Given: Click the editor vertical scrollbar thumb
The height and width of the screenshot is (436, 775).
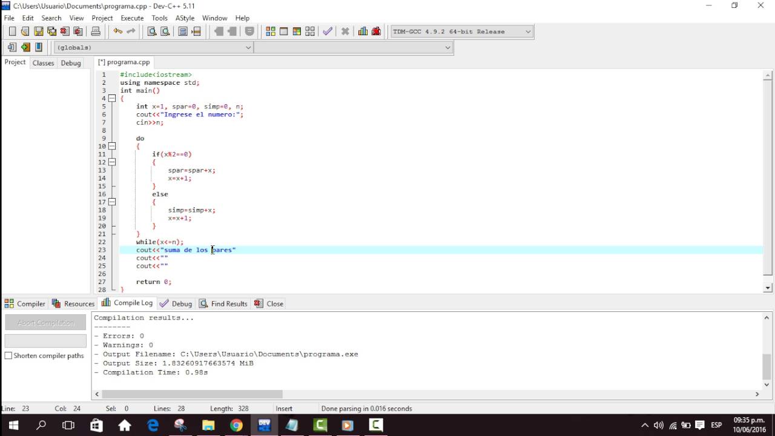Looking at the screenshot, I should coord(768,177).
